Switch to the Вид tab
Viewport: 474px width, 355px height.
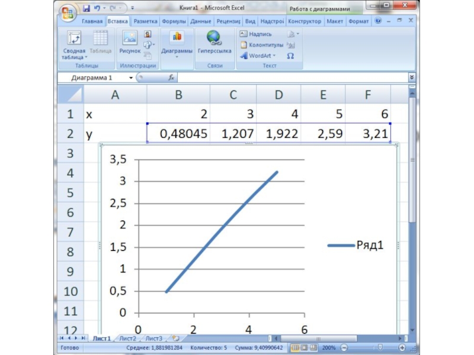[250, 21]
